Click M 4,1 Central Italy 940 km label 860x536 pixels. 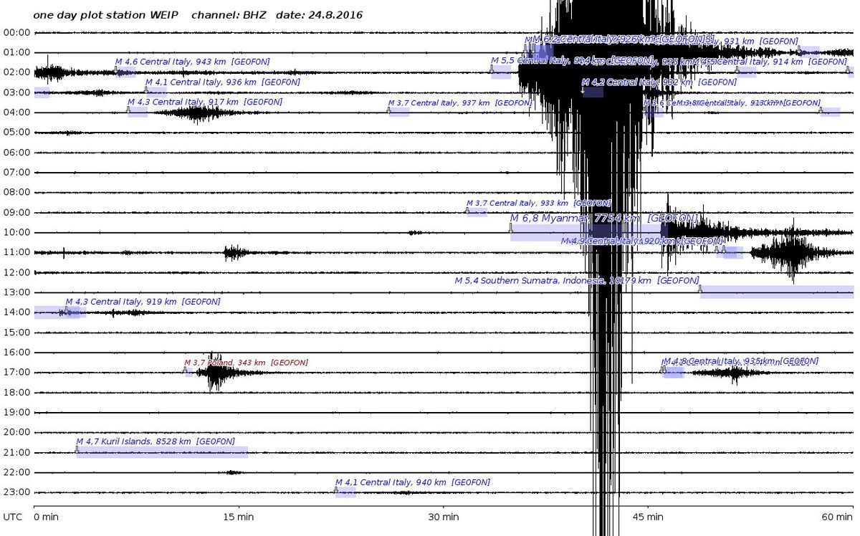click(412, 483)
